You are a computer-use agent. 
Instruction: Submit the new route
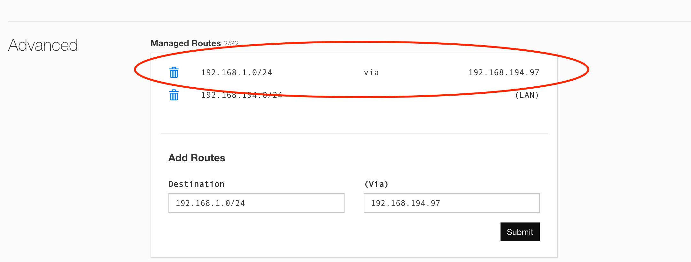[520, 232]
